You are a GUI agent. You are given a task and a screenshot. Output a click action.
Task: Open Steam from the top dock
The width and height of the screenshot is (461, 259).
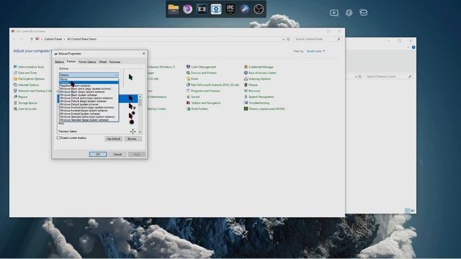pos(244,9)
